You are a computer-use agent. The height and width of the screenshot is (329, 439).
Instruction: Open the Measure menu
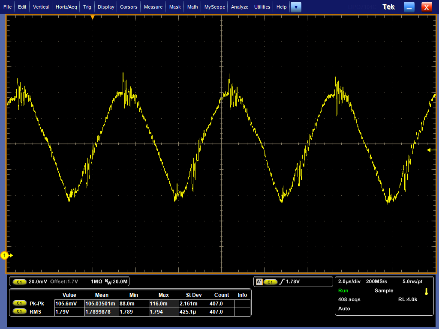(x=153, y=7)
